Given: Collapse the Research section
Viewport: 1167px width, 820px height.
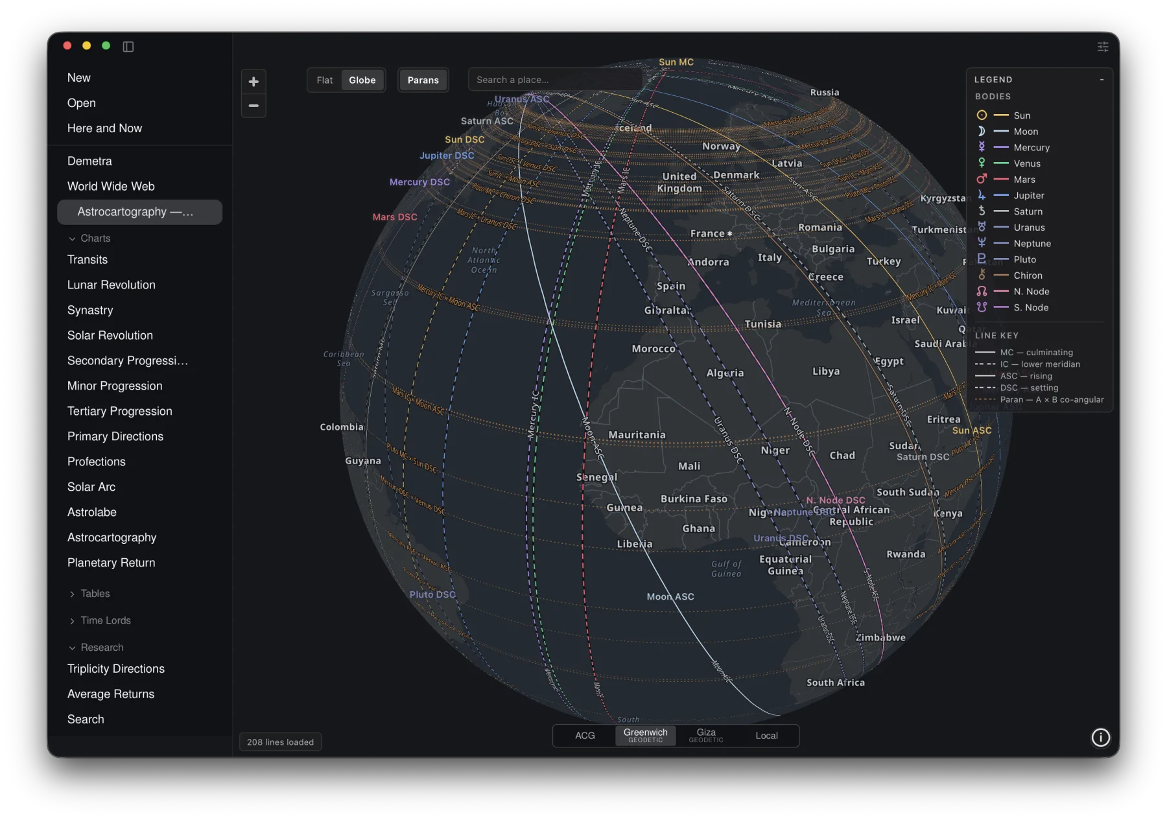Looking at the screenshot, I should click(95, 648).
